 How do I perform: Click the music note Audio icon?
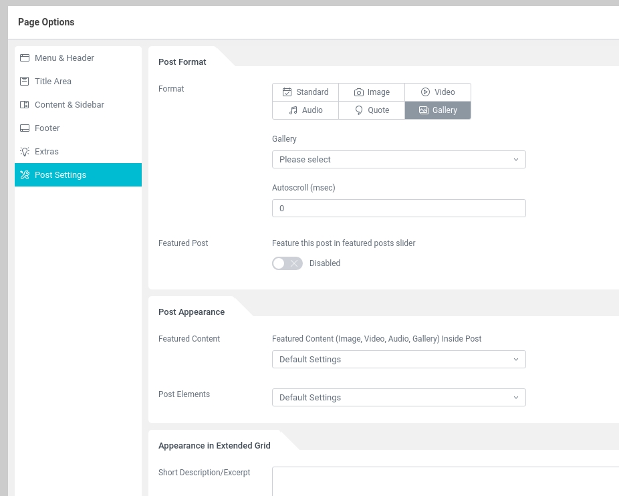pos(293,110)
